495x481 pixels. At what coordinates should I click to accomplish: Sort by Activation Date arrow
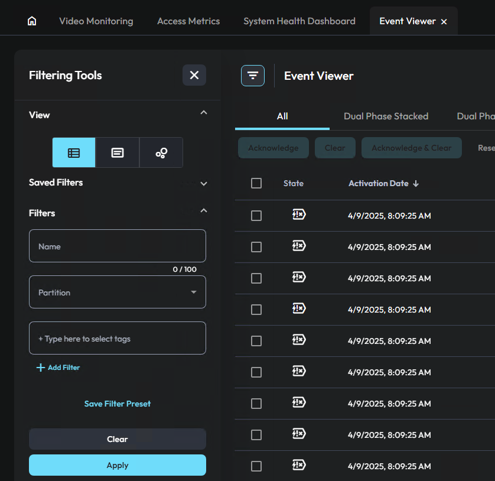tap(416, 184)
